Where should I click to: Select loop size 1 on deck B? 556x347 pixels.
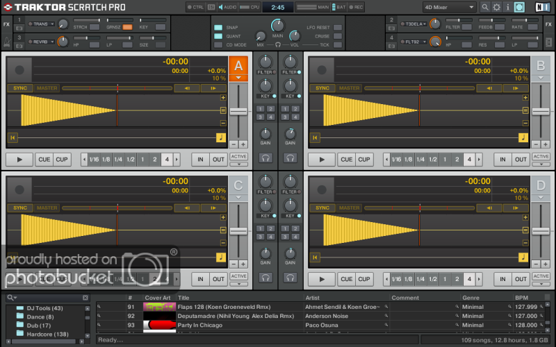(x=445, y=160)
